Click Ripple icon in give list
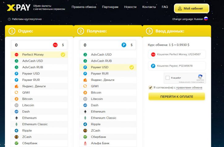This screenshot has height=147, width=224. [x=16, y=130]
